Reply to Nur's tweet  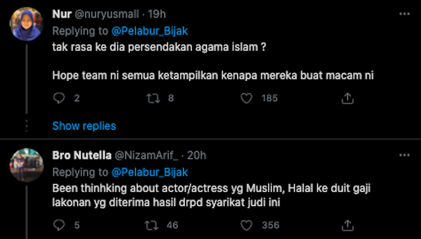[x=59, y=98]
